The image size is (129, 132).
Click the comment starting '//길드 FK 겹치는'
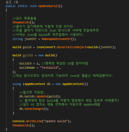coord(60,104)
